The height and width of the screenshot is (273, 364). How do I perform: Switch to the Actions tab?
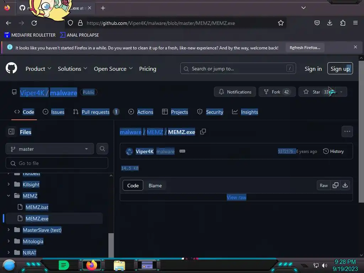coord(141,112)
